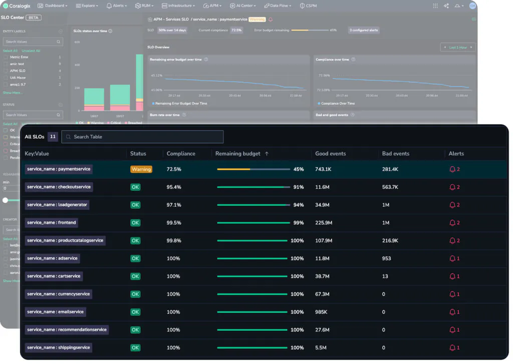Click alerts bell in emailservice row
This screenshot has height=364, width=513.
coord(452,312)
